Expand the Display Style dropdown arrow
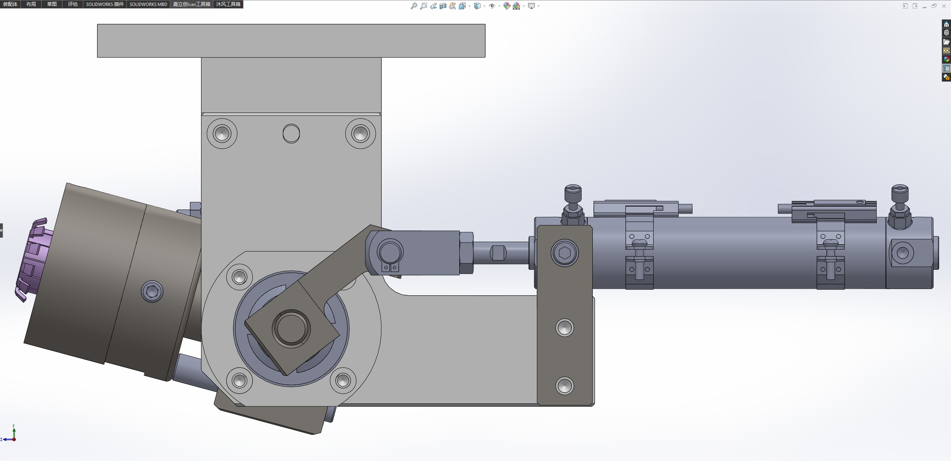Viewport: 951px width, 461px height. click(x=484, y=6)
